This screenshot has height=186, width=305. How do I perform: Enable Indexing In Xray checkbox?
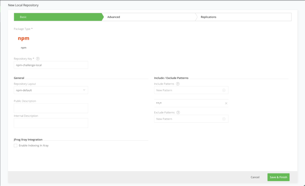click(x=15, y=146)
